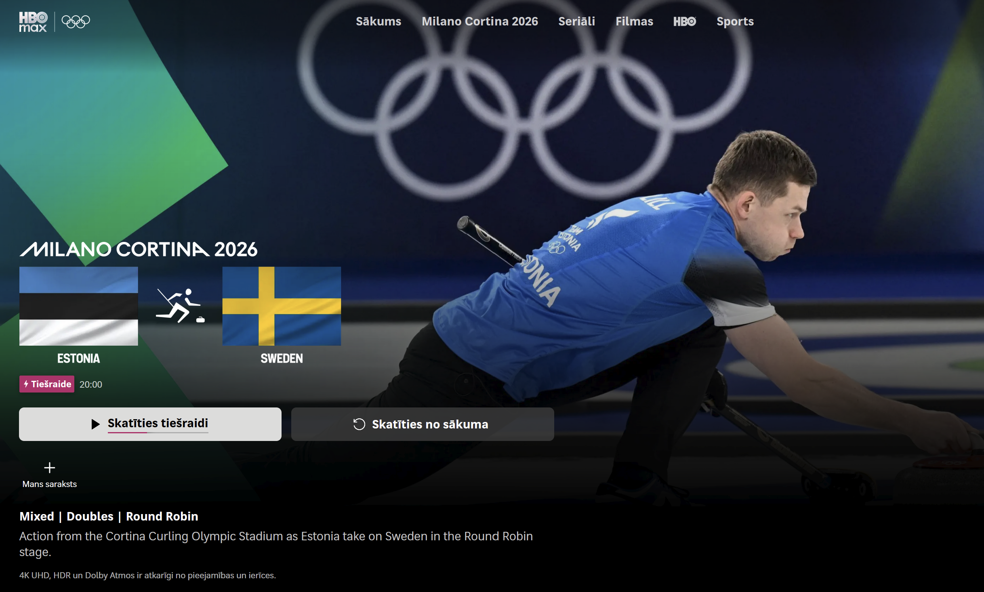Click the HBO Max logo

(33, 22)
